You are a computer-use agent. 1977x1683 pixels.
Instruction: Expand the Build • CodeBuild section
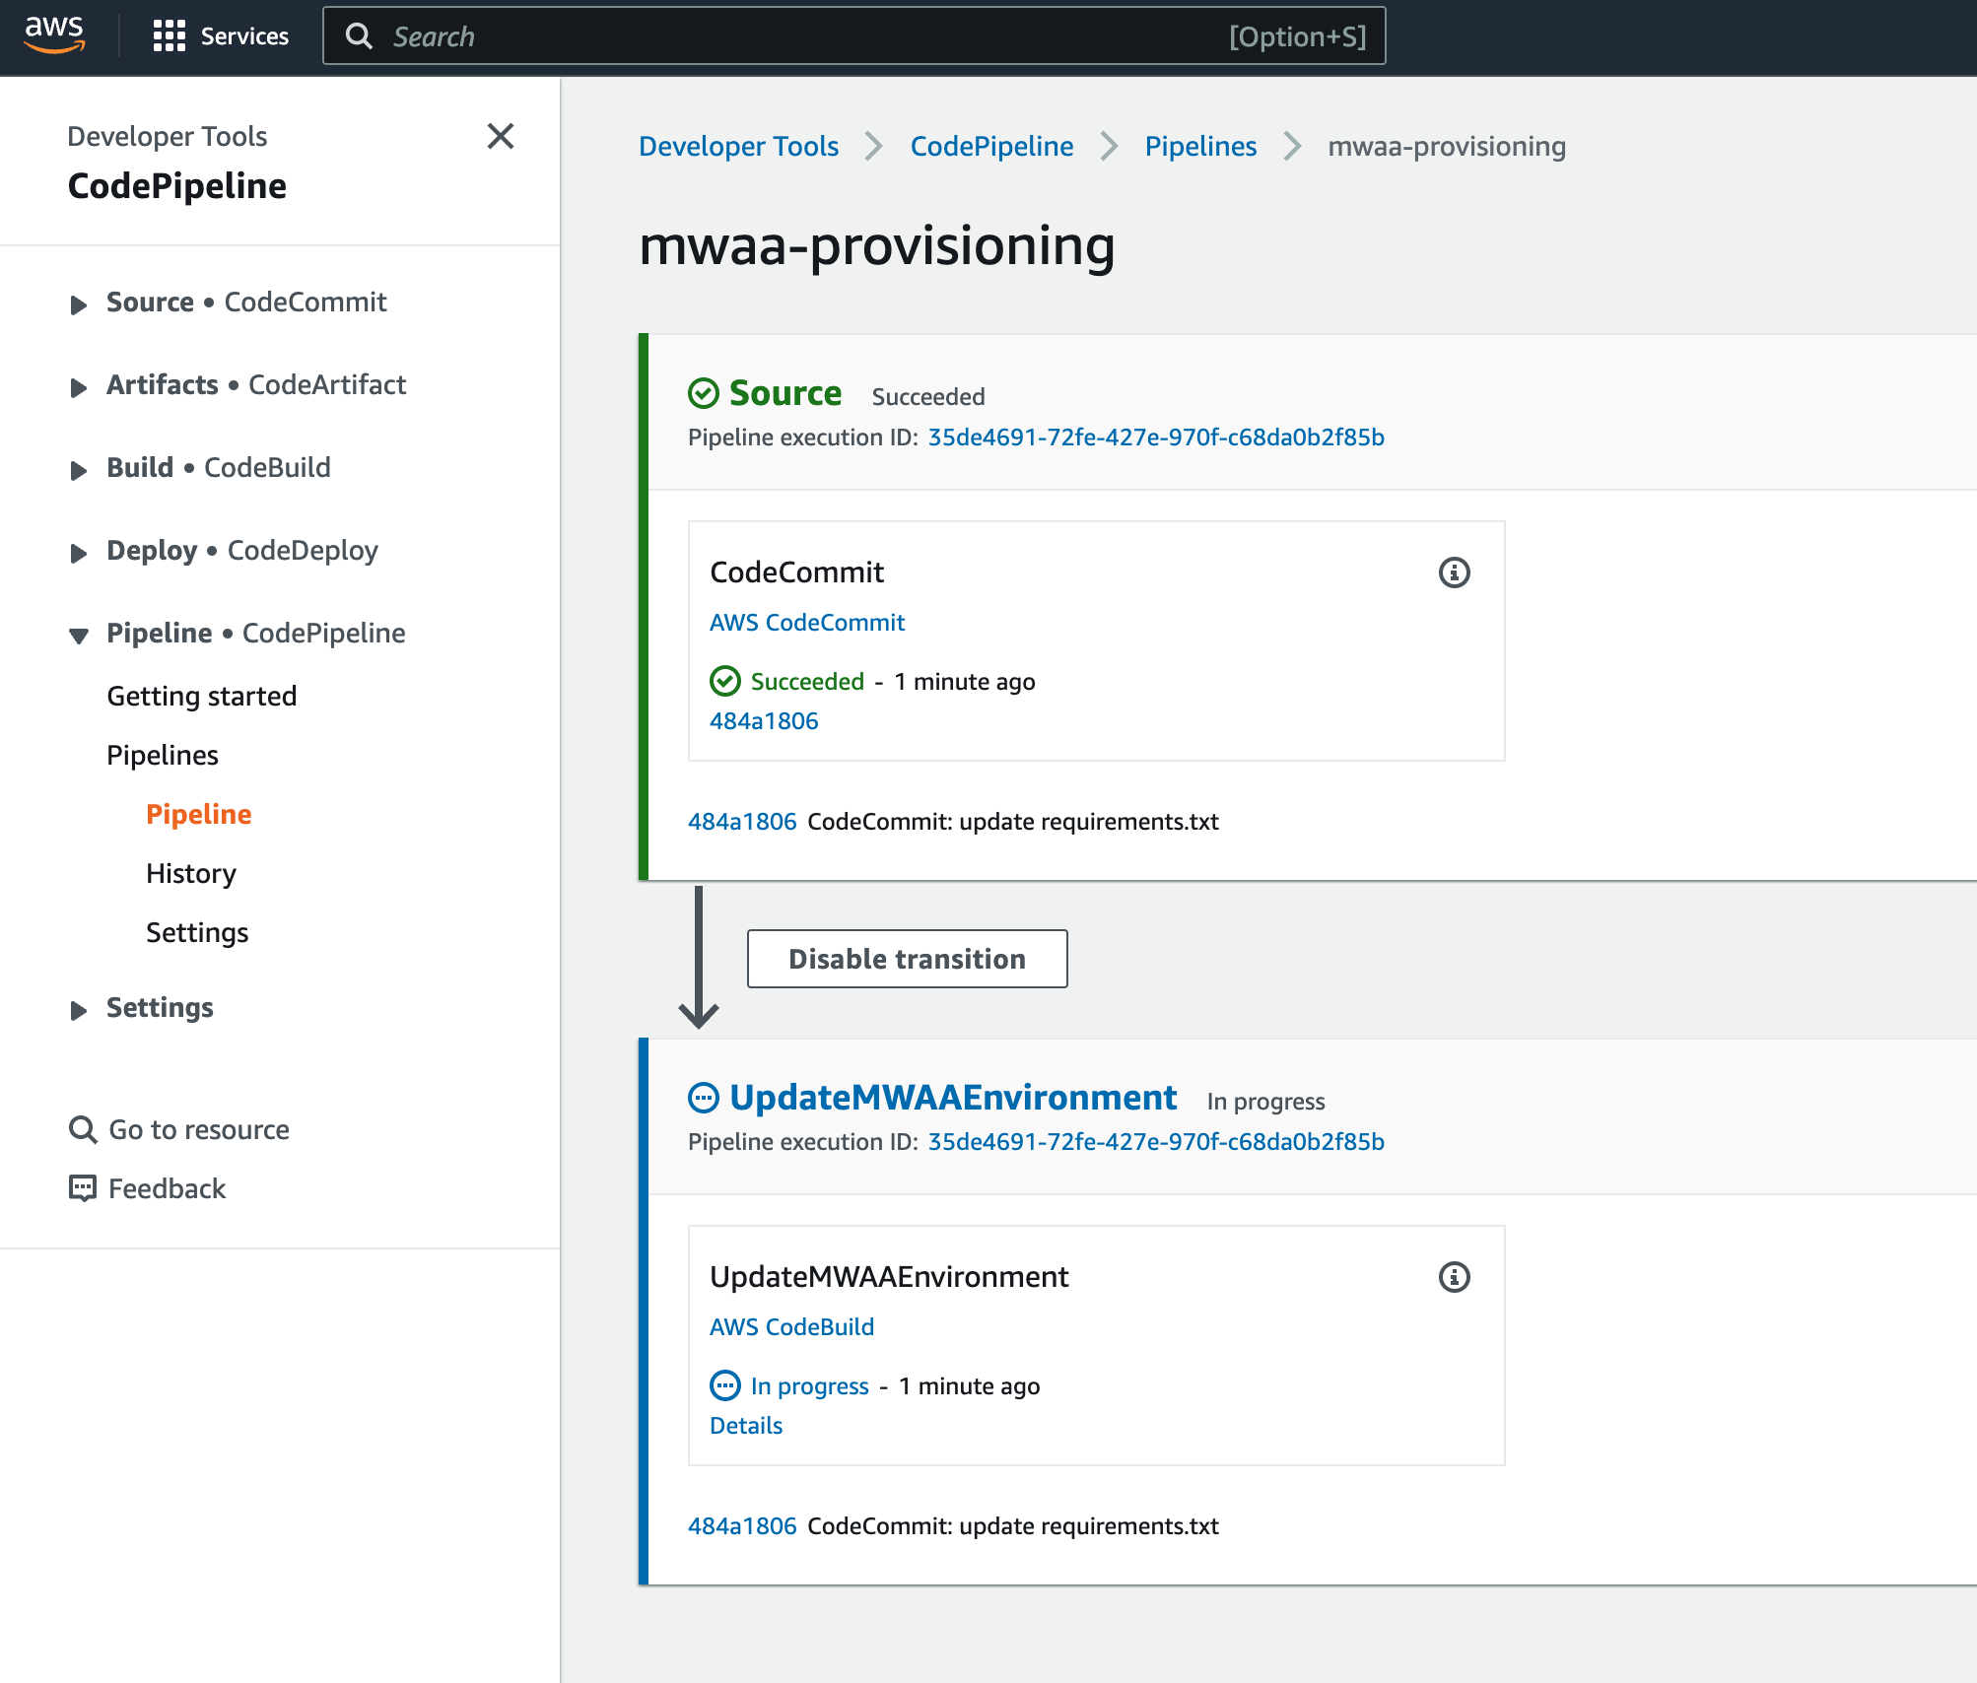(79, 470)
